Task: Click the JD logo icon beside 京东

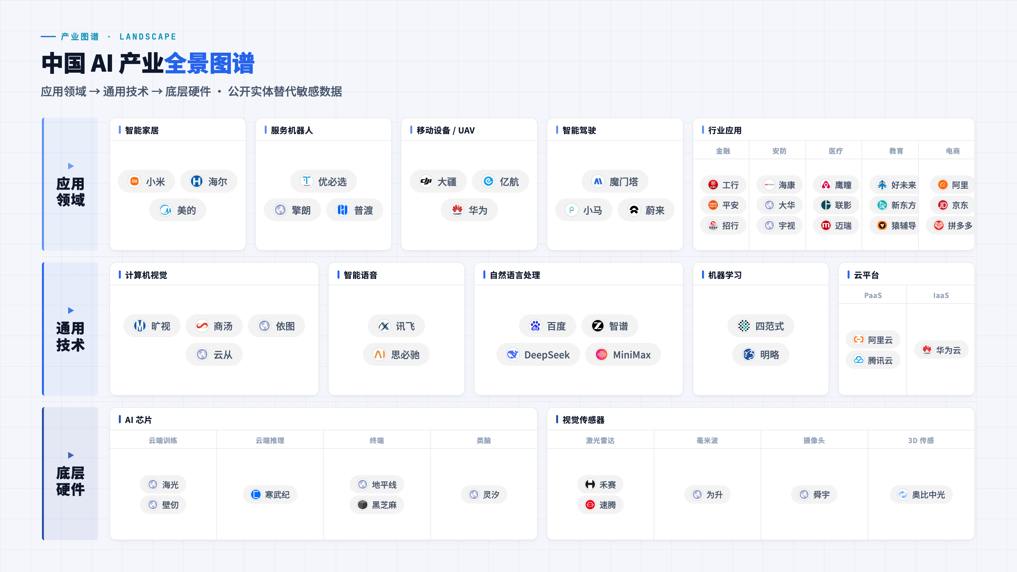Action: pos(943,205)
